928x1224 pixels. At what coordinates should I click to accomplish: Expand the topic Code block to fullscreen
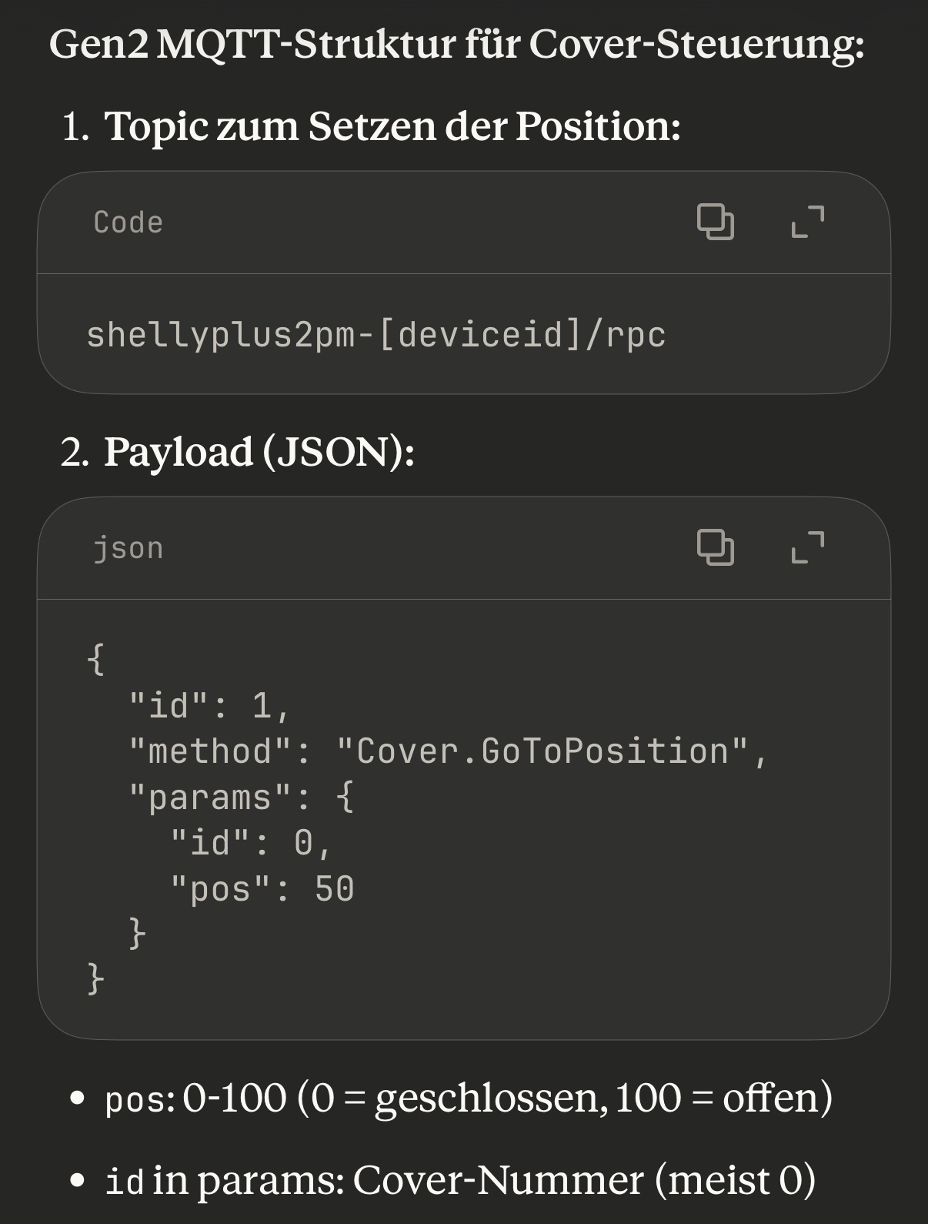coord(807,222)
